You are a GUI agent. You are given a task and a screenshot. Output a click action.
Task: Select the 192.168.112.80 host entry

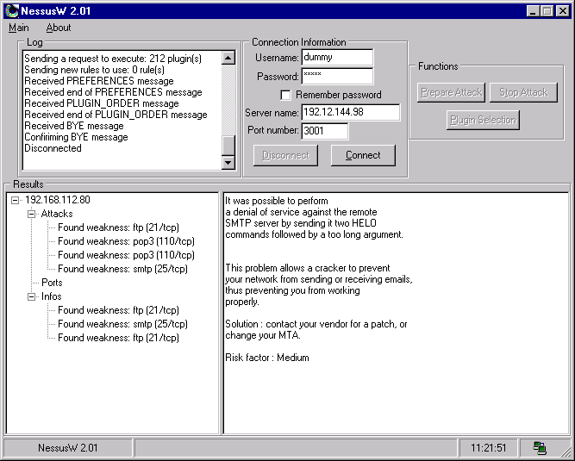click(58, 200)
